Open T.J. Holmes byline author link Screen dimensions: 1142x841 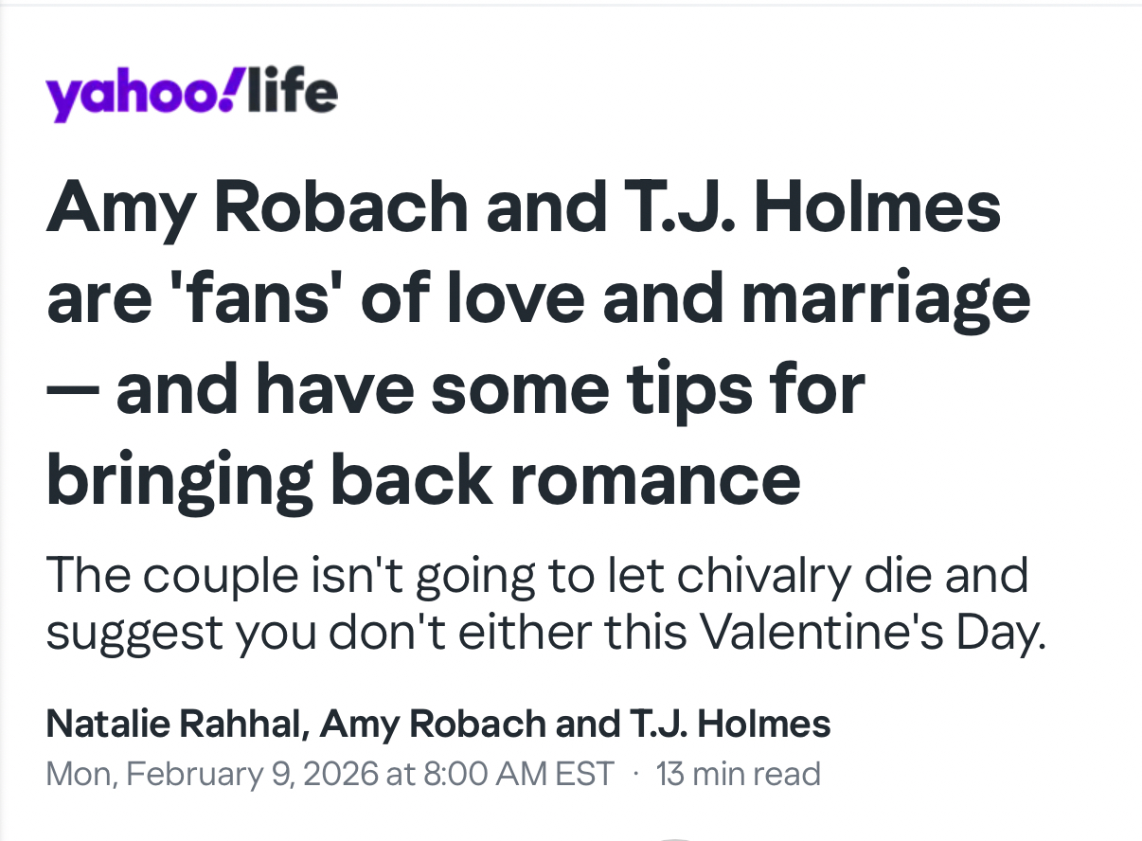click(x=723, y=725)
